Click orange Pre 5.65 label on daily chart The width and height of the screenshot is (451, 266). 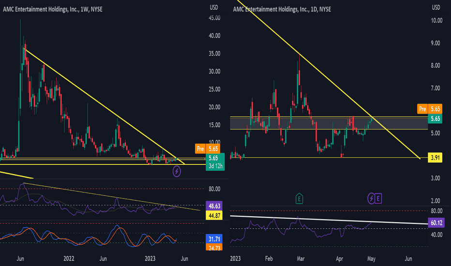[x=430, y=109]
